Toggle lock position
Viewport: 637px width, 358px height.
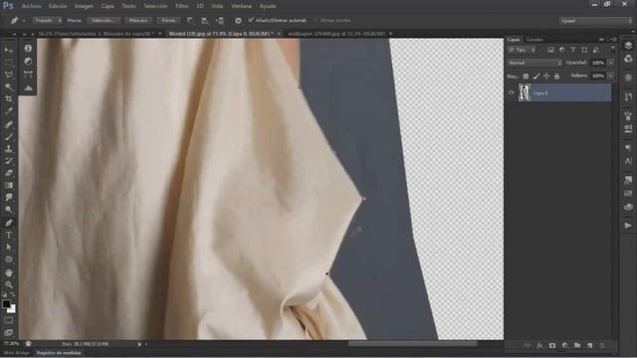(x=546, y=76)
